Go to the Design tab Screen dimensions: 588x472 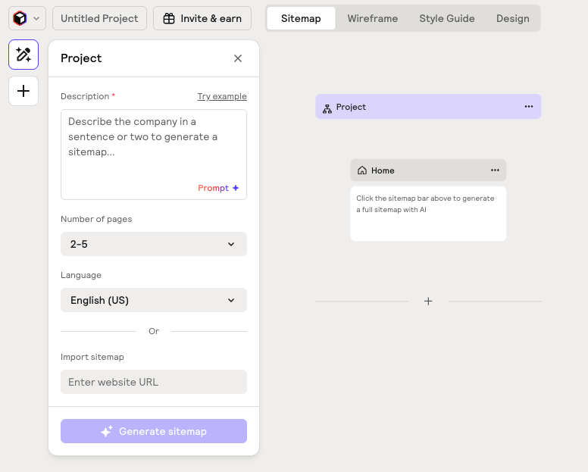point(513,18)
